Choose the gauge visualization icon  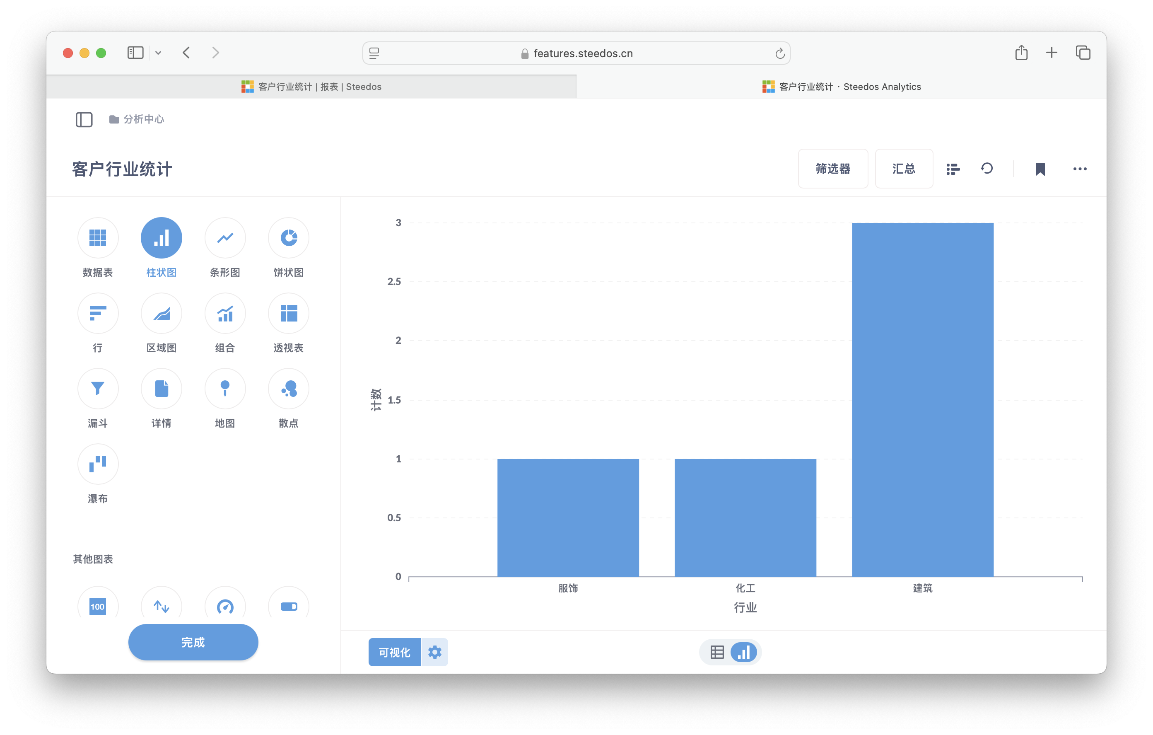[x=225, y=606]
